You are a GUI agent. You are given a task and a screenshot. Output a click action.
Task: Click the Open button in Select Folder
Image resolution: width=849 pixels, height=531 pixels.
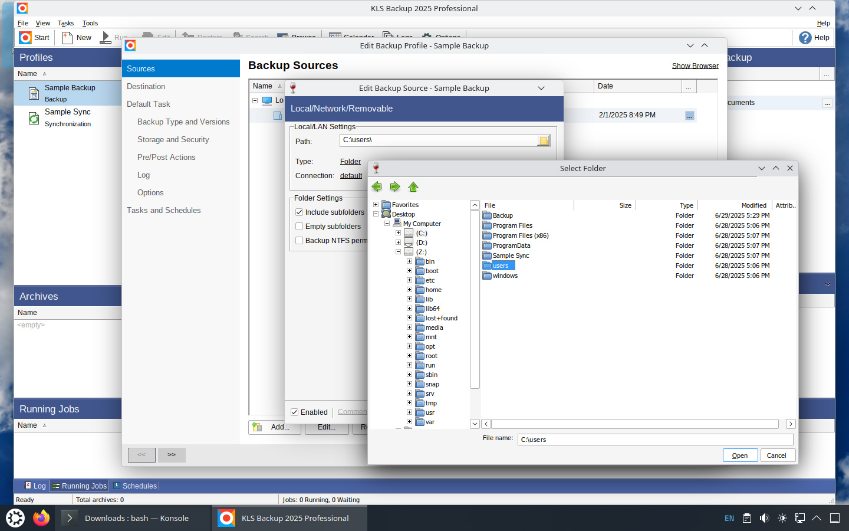[x=739, y=455]
